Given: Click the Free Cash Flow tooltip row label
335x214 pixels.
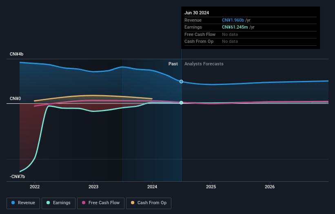Looking at the screenshot, I should click(x=200, y=34).
